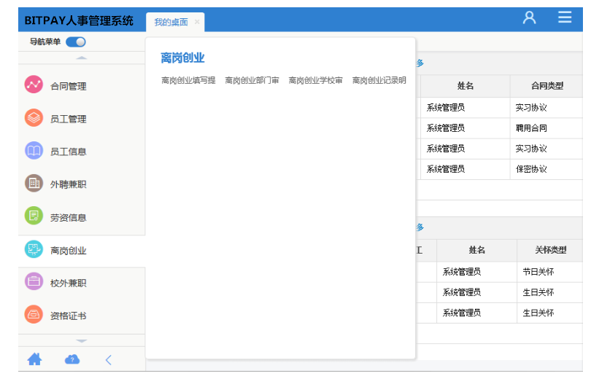Screen dimensions: 599x376
Task: Open 离岗创业学校审 submenu link
Action: coord(315,81)
